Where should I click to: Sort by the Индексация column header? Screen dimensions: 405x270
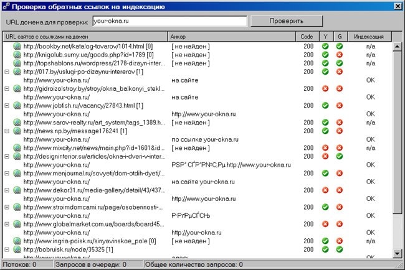tap(369, 37)
